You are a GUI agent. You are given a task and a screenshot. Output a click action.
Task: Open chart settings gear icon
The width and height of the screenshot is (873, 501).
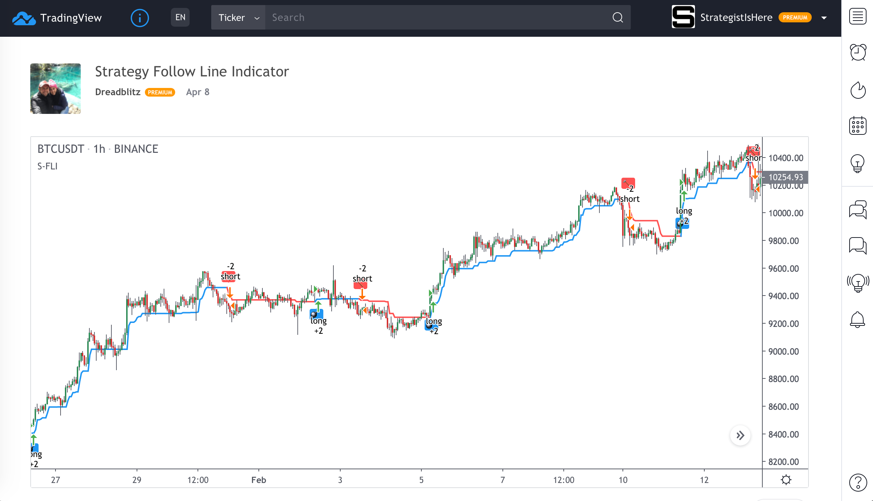(x=786, y=480)
